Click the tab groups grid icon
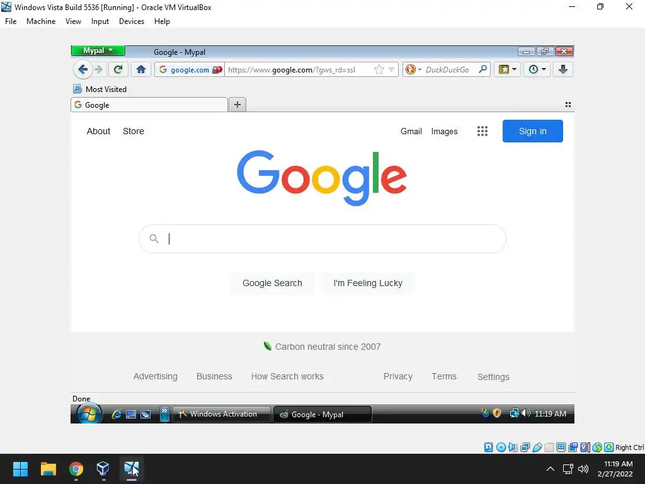The image size is (645, 484). (x=568, y=105)
